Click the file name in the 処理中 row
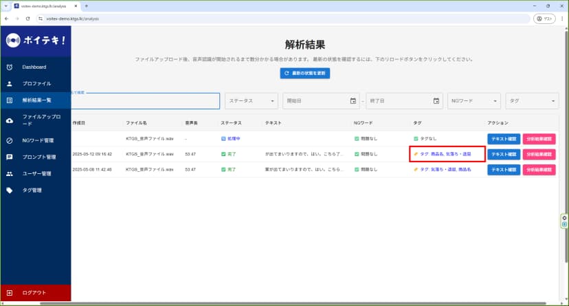This screenshot has height=306, width=569. click(150, 139)
